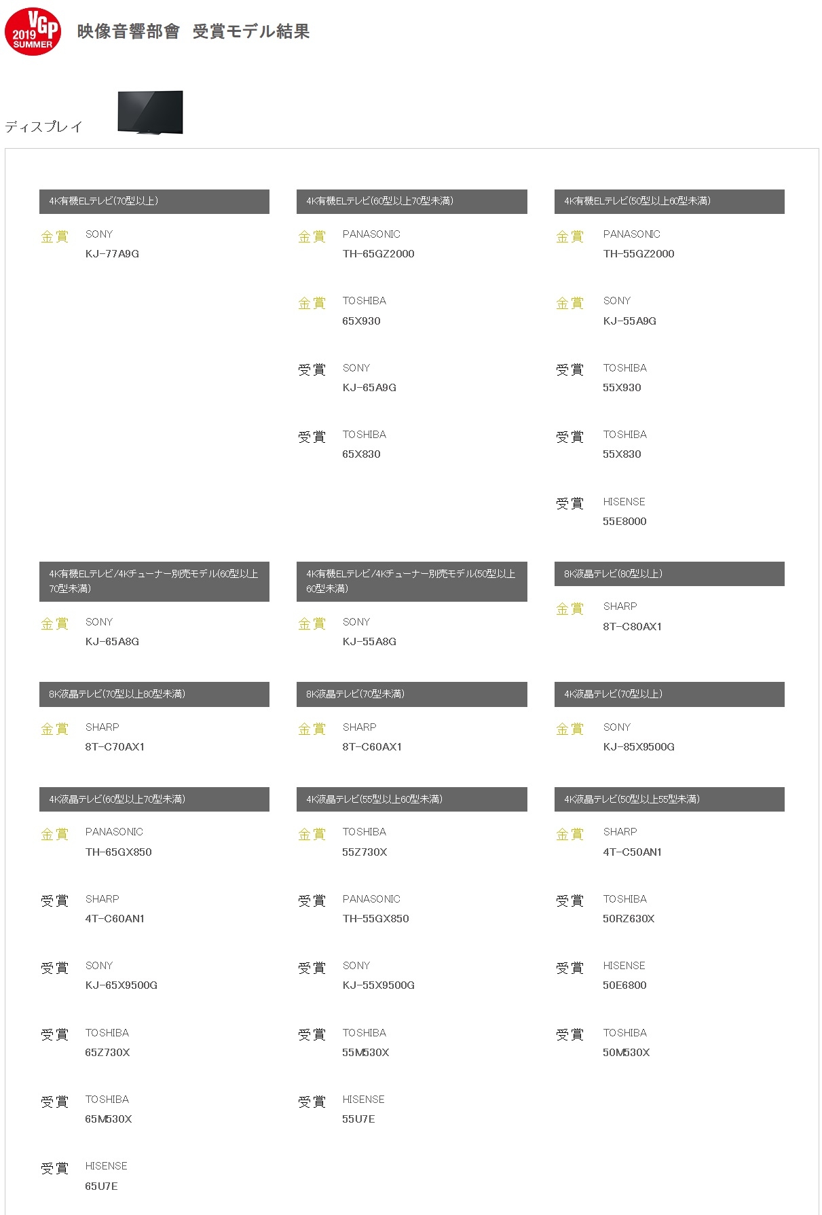Select the HISENSE 65U7E model entry

pyautogui.click(x=101, y=1186)
